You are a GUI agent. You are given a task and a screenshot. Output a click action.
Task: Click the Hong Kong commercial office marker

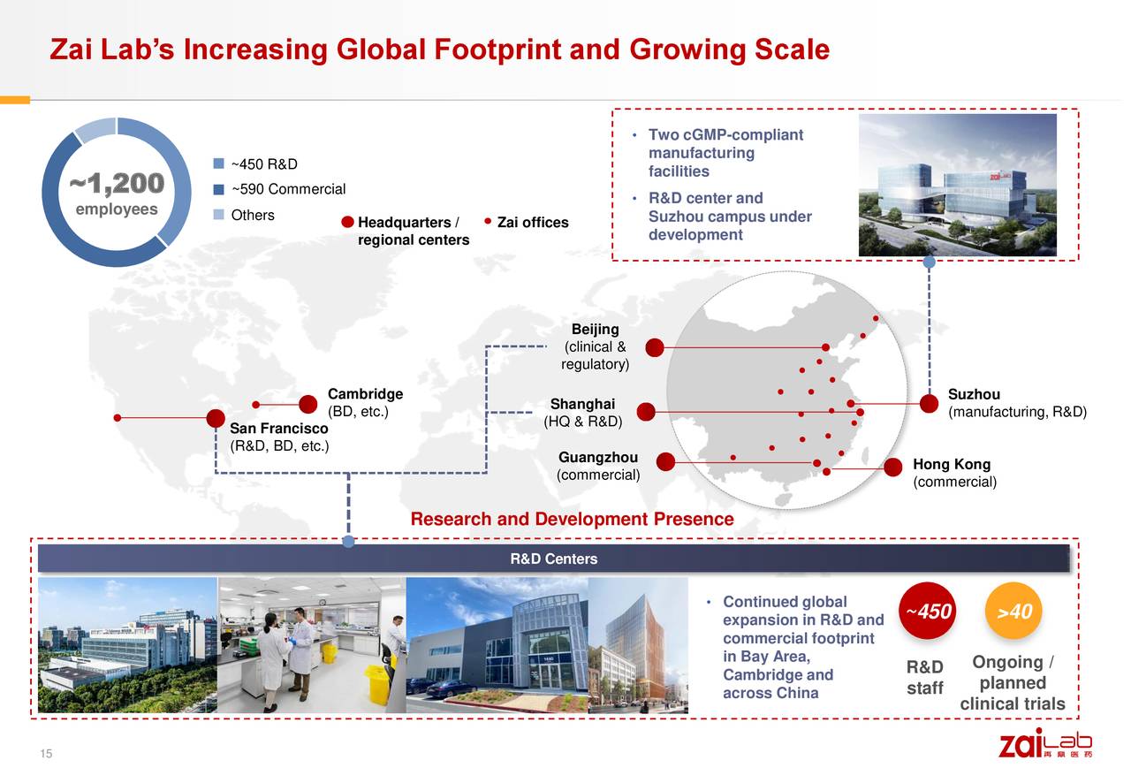click(x=892, y=466)
